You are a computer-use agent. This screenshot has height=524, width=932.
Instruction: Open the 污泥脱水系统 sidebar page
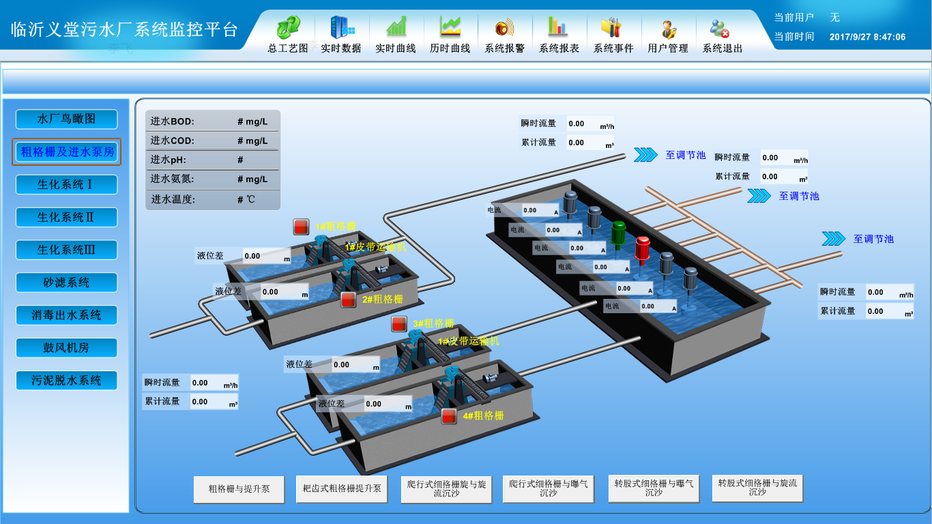[66, 381]
